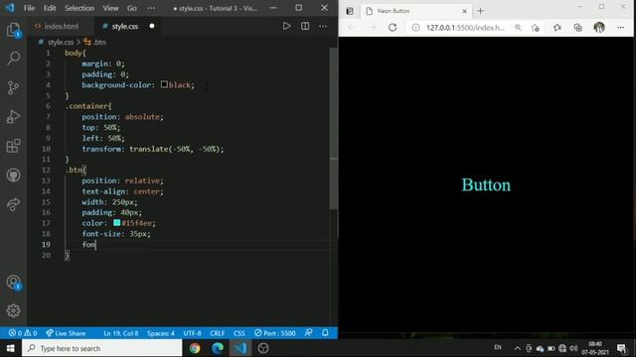
Task: Open Edge from the taskbar
Action: [218, 348]
